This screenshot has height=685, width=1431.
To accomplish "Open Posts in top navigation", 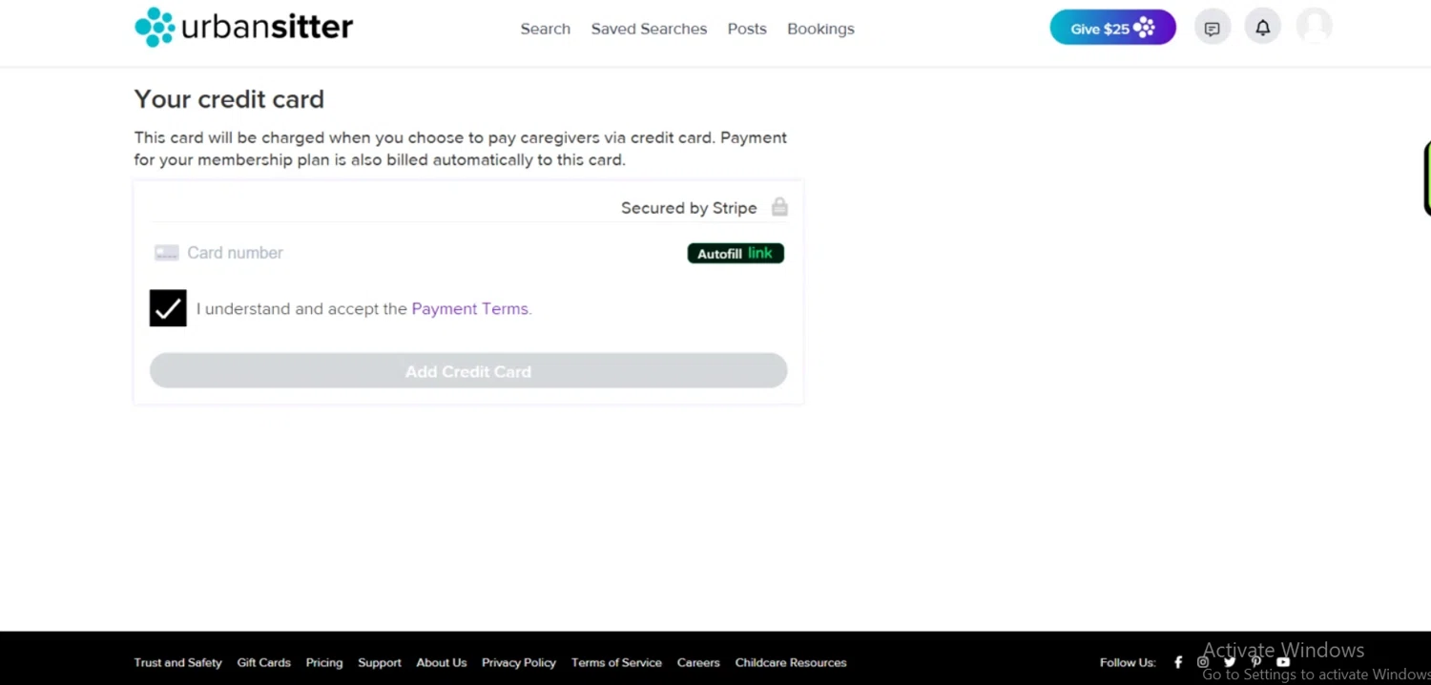I will (747, 29).
